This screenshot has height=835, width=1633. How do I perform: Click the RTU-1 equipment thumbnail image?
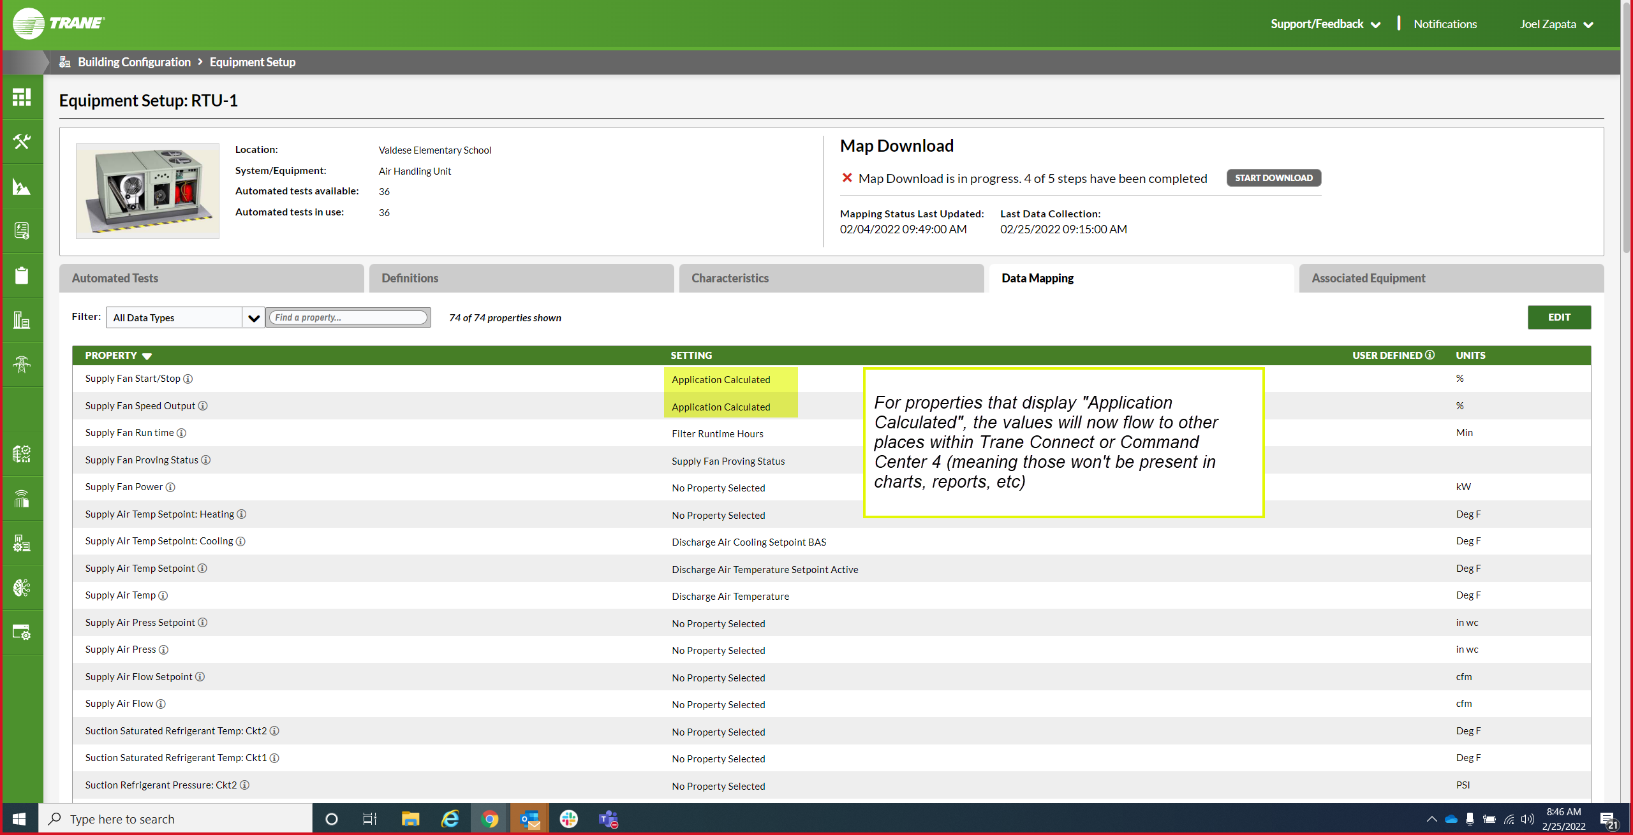pos(147,191)
